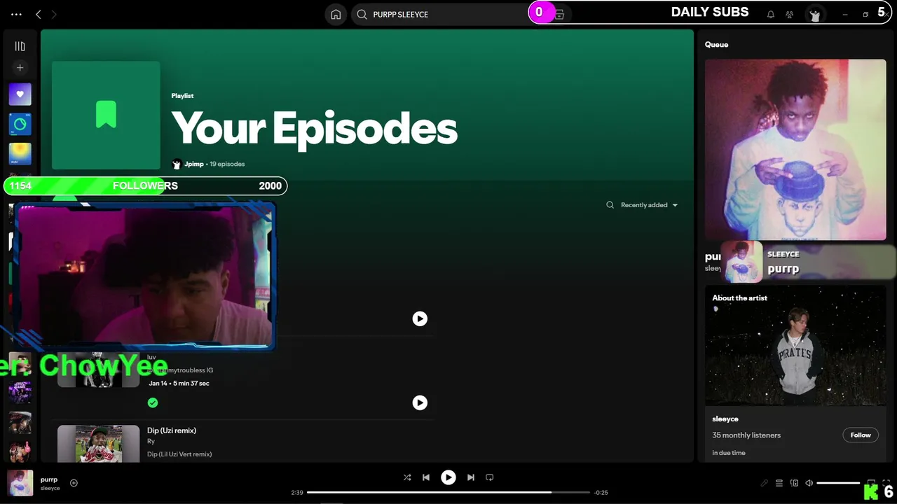Click the main play button in player bar

(x=448, y=477)
